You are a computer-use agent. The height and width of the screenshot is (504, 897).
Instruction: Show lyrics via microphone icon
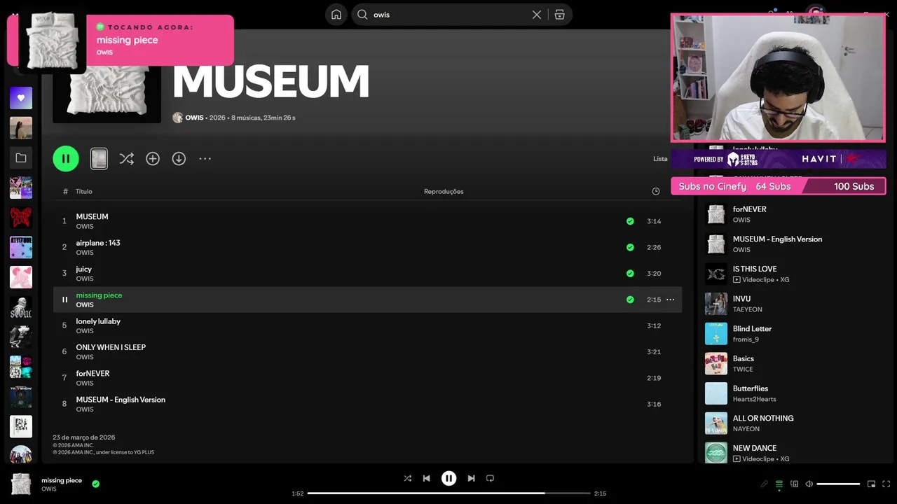pyautogui.click(x=765, y=484)
